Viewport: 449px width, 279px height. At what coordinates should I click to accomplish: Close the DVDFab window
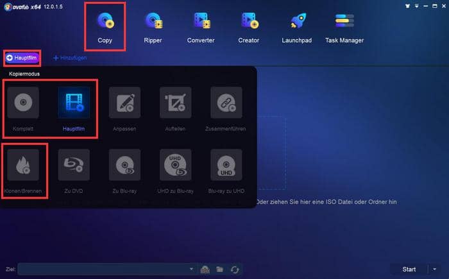[x=444, y=6]
